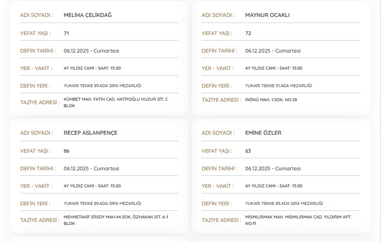381x242 pixels.
Task: Click the name MELİHA ÇELİKDAĞ
Action: click(x=87, y=15)
